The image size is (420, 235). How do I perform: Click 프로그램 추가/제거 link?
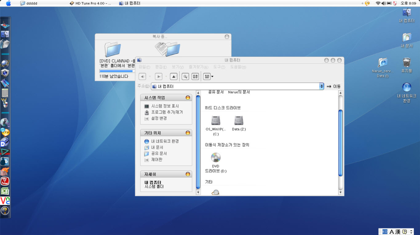(x=167, y=112)
